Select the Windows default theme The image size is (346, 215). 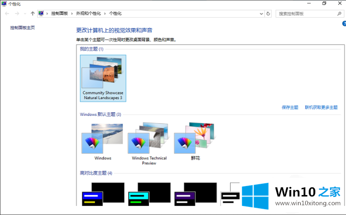coord(103,142)
